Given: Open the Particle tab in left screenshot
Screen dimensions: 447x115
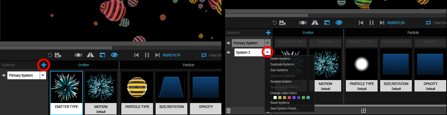Looking at the screenshot, I should pyautogui.click(x=189, y=65).
